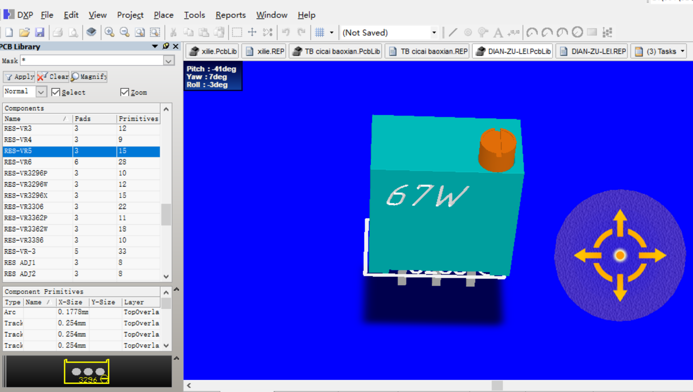Click the Fit Document zoom icon
This screenshot has height=392, width=693.
pyautogui.click(x=140, y=32)
